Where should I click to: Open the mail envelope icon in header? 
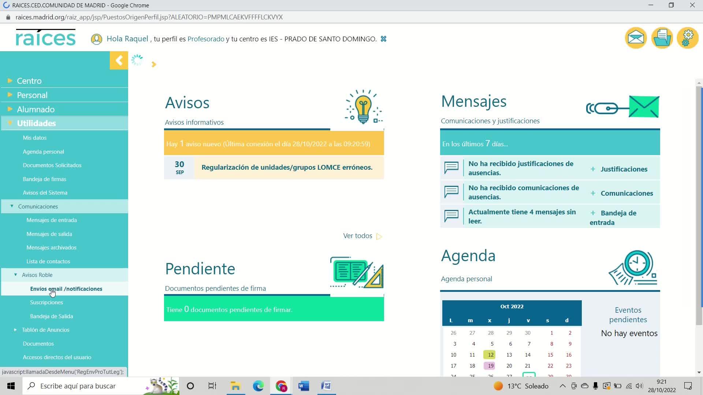(x=636, y=38)
